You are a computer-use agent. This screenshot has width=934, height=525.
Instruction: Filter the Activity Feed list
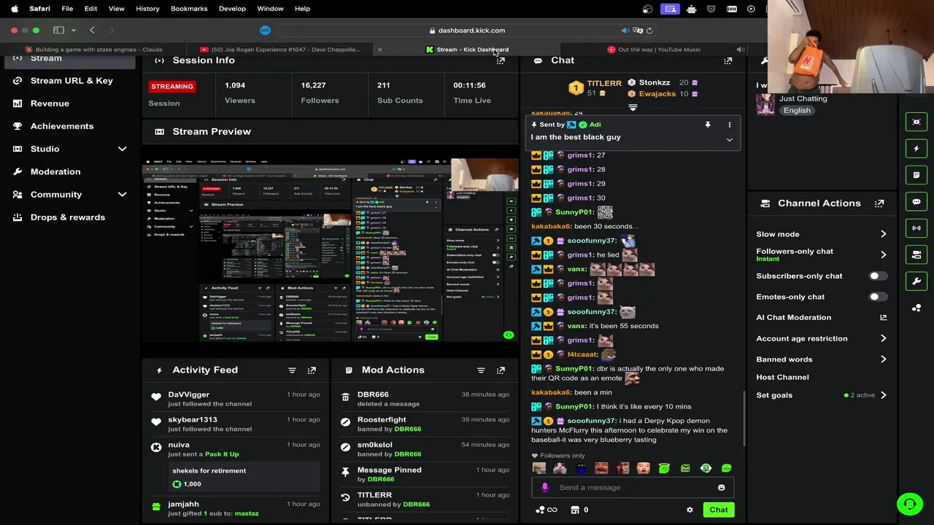292,370
